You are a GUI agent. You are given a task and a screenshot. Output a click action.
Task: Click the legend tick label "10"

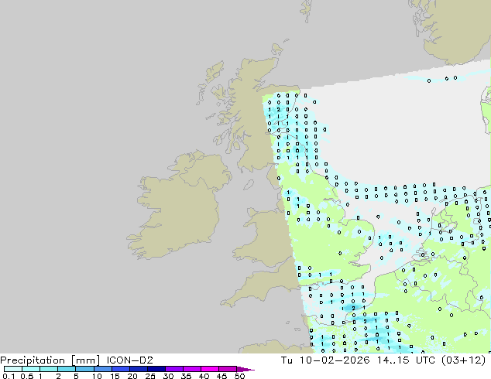96,377
